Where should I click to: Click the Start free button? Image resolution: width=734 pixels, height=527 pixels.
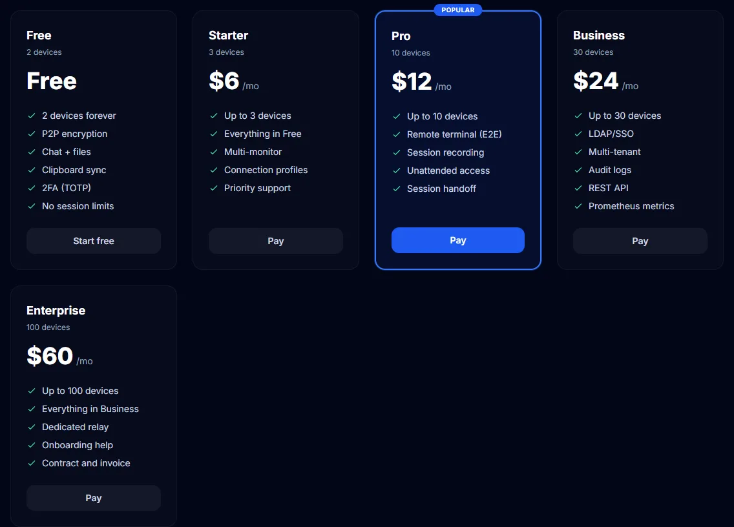(94, 240)
